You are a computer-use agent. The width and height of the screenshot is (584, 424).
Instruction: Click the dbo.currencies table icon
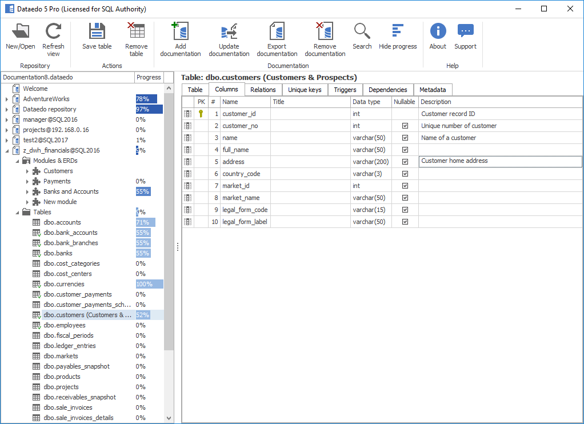37,284
